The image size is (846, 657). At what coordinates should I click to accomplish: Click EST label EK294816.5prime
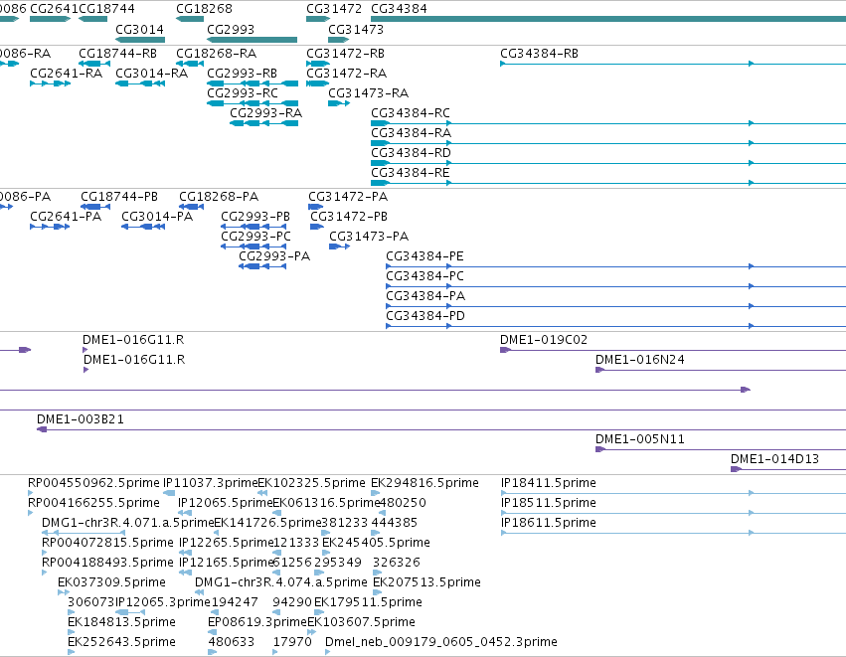425,483
